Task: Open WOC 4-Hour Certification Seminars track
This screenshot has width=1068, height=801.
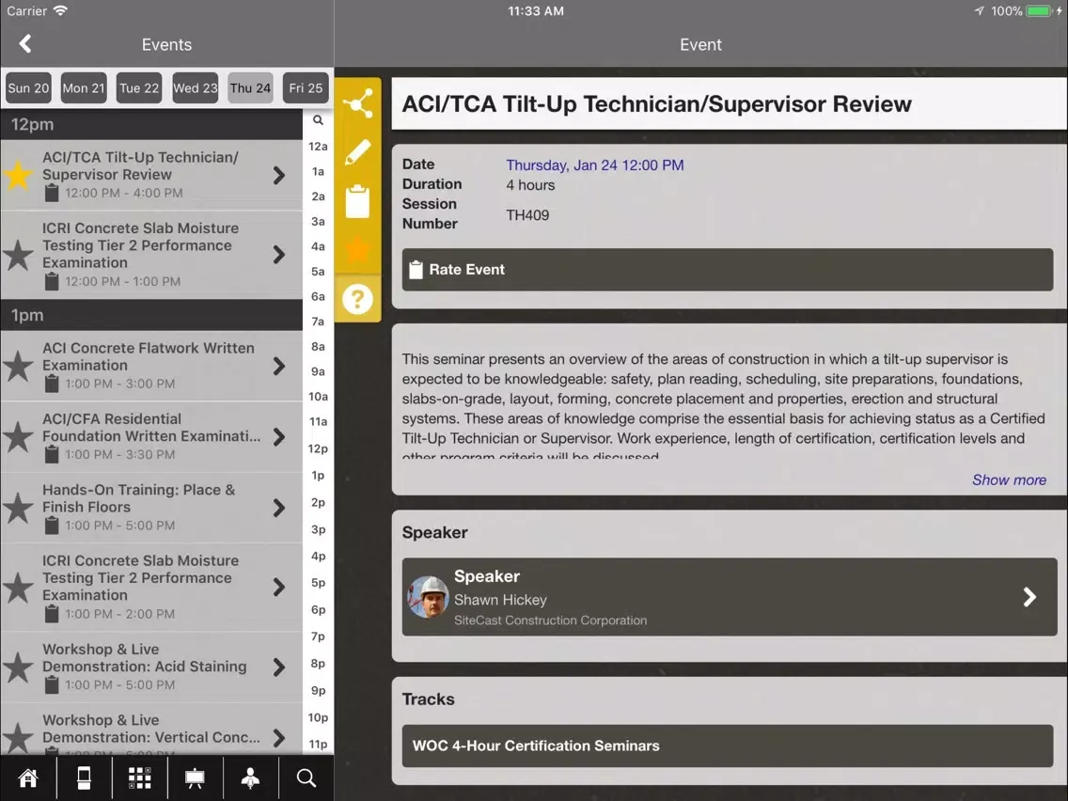Action: click(728, 746)
